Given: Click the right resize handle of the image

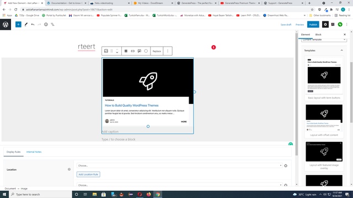Looking at the screenshot, I should (x=195, y=92).
